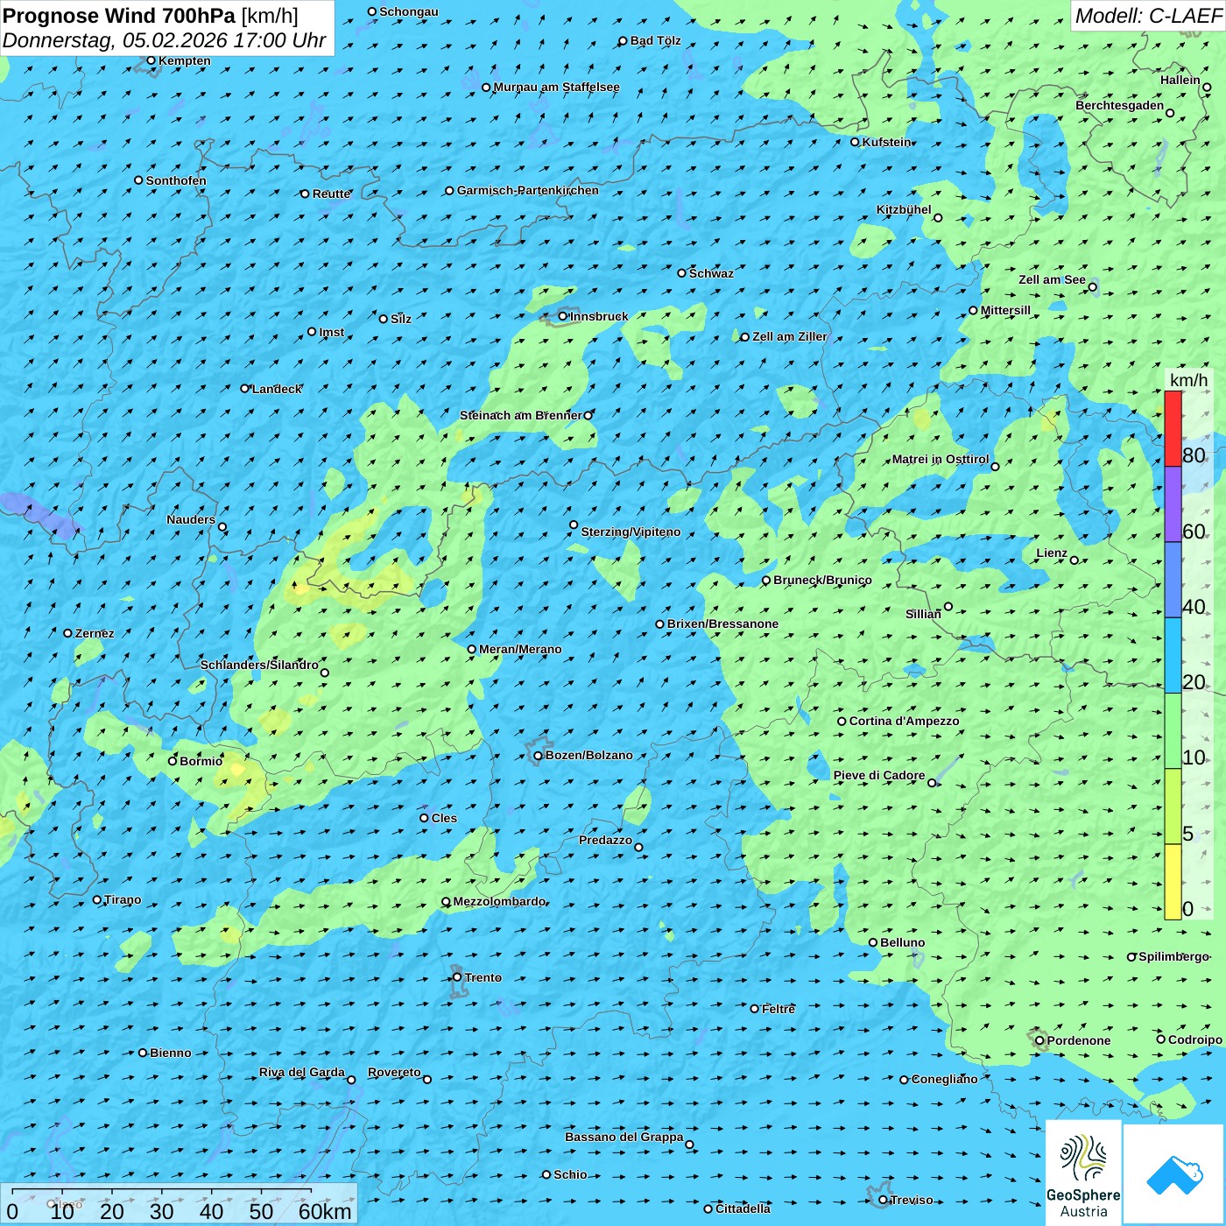Click the Predazzo location dot
The image size is (1226, 1226).
[x=638, y=847]
